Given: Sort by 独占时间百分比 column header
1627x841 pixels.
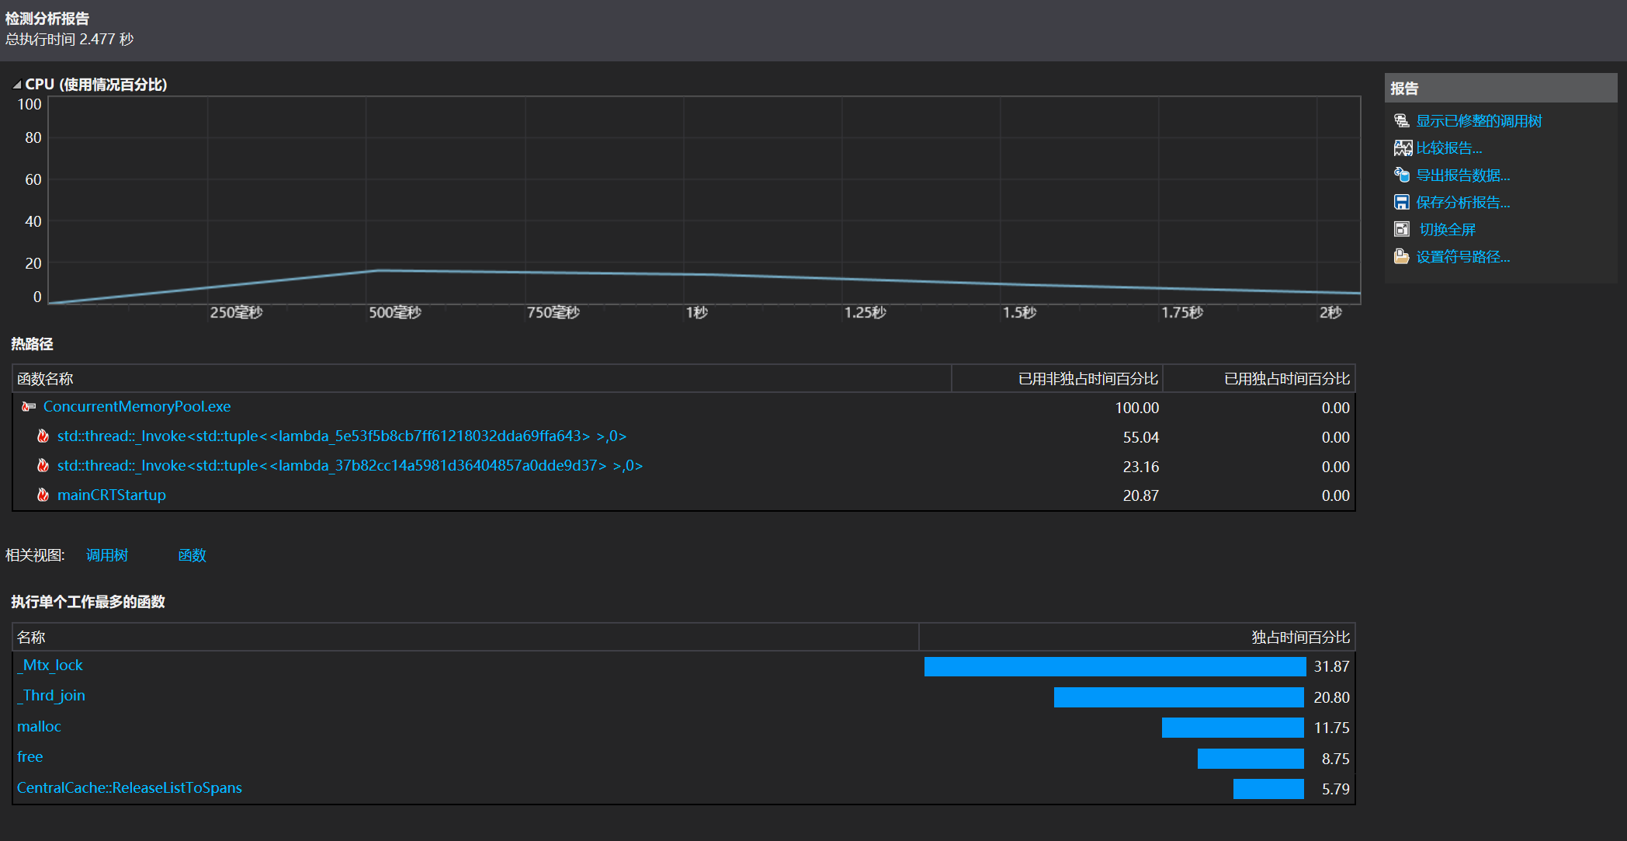Looking at the screenshot, I should (x=1299, y=638).
